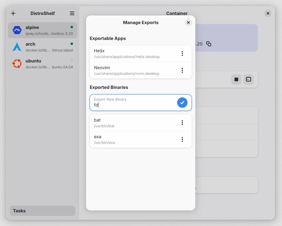Open the container terminal icon
The image size is (282, 226).
click(249, 79)
